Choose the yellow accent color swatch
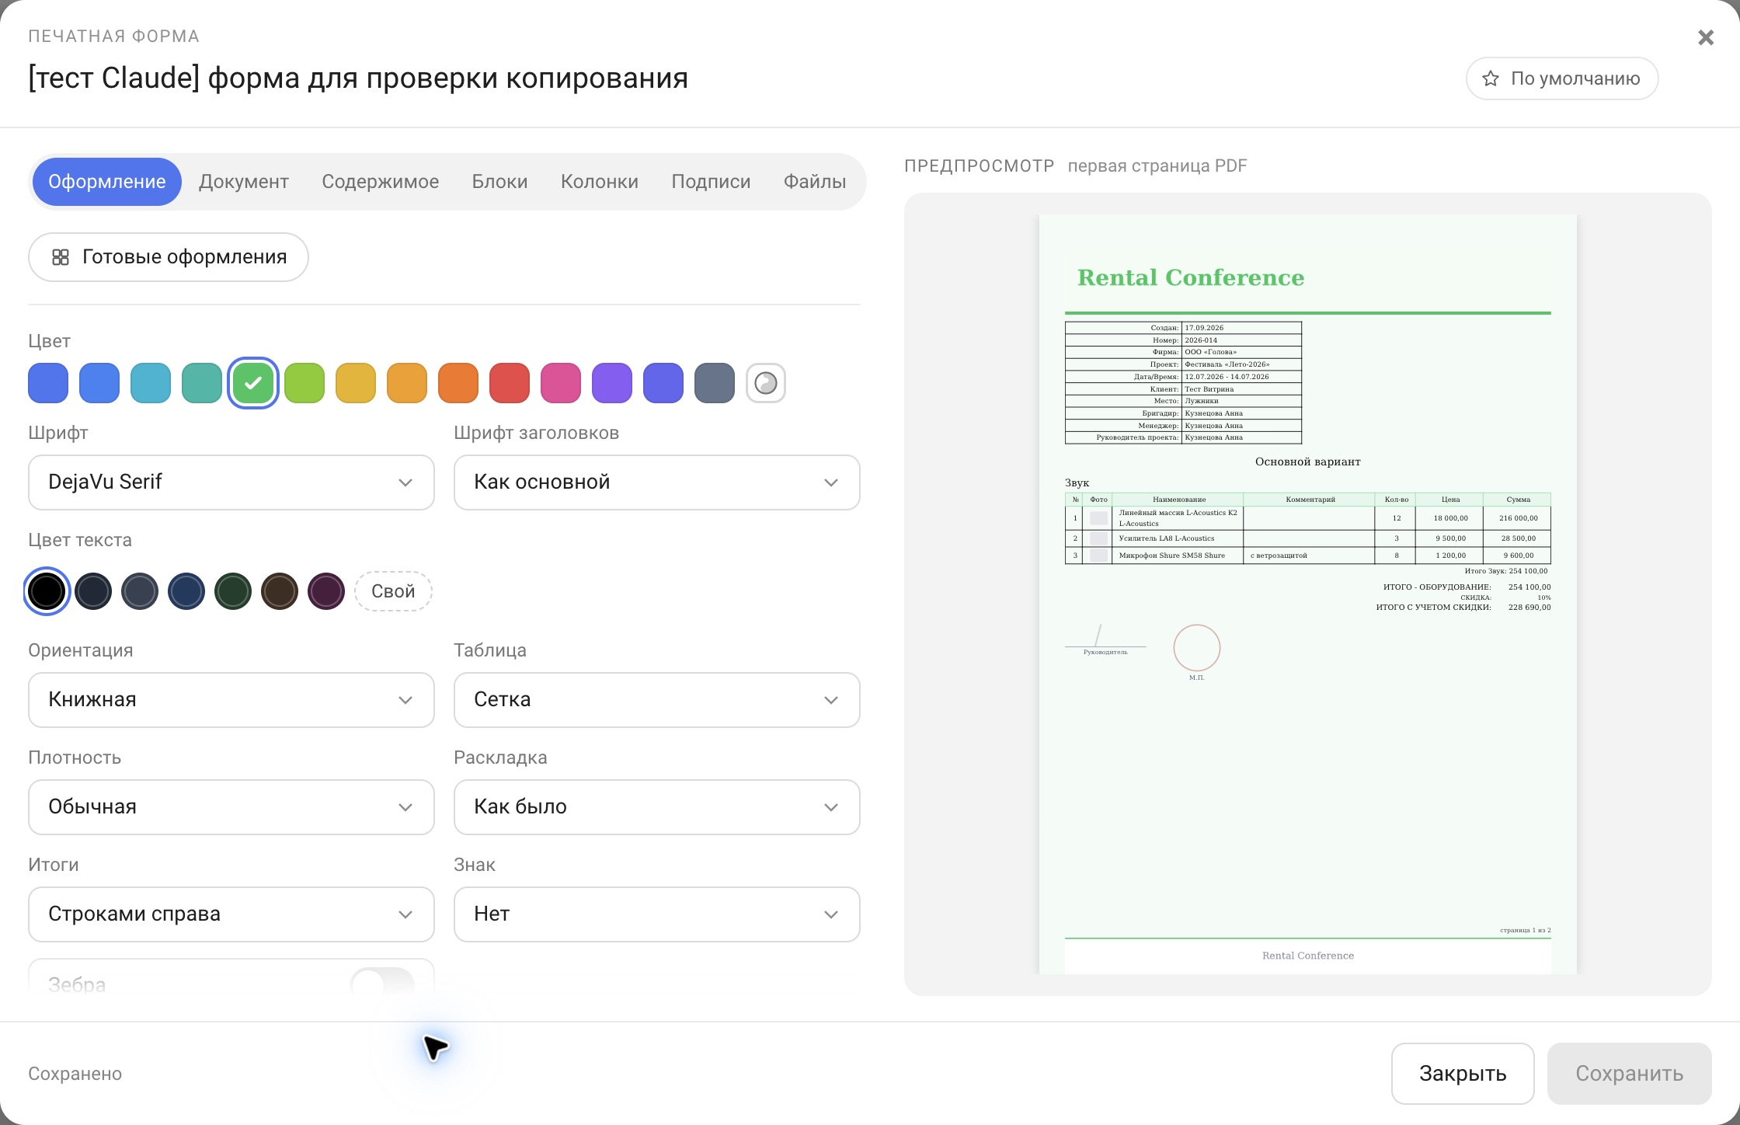Screen dimensions: 1740x1125 [x=356, y=383]
